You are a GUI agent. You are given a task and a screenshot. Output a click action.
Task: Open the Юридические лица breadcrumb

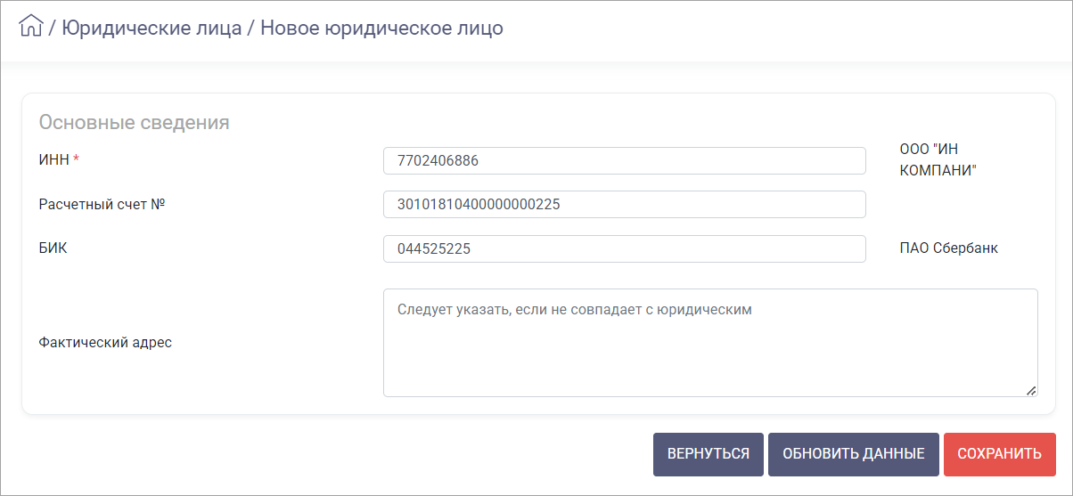coord(152,28)
